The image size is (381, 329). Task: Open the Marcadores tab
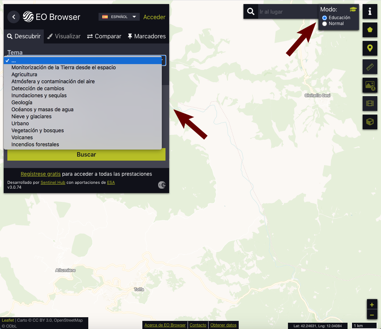[146, 36]
